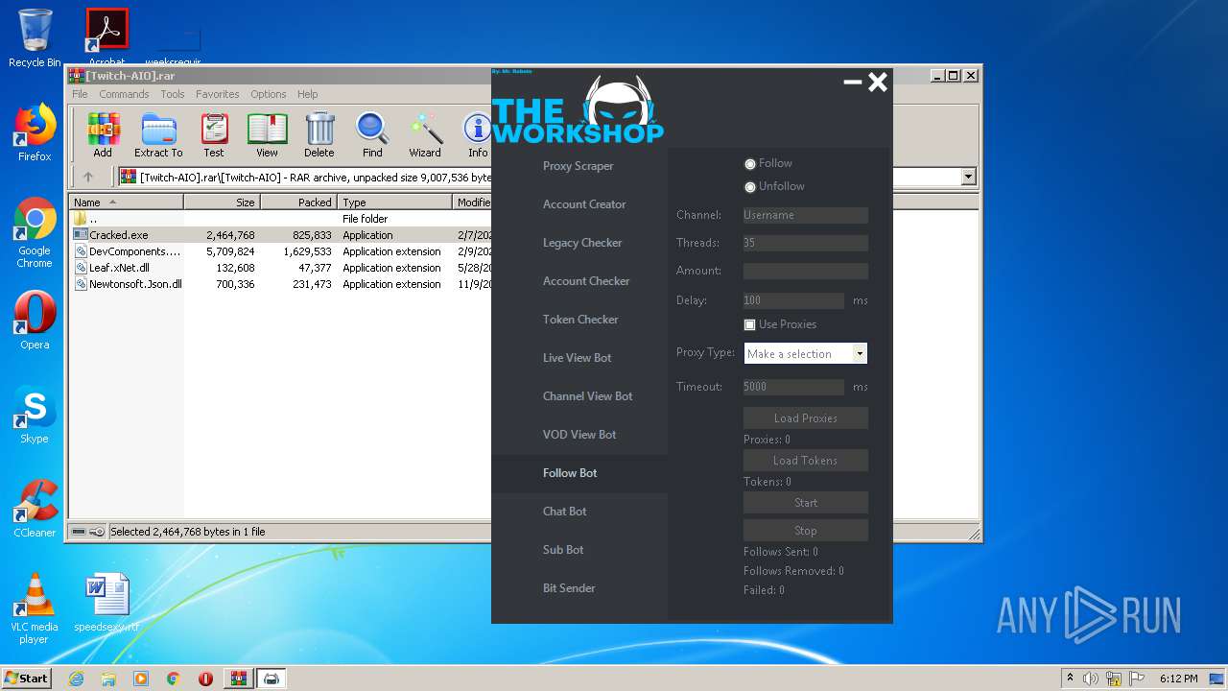The height and width of the screenshot is (691, 1228).
Task: Switch to VOD View Bot section
Action: pos(579,435)
